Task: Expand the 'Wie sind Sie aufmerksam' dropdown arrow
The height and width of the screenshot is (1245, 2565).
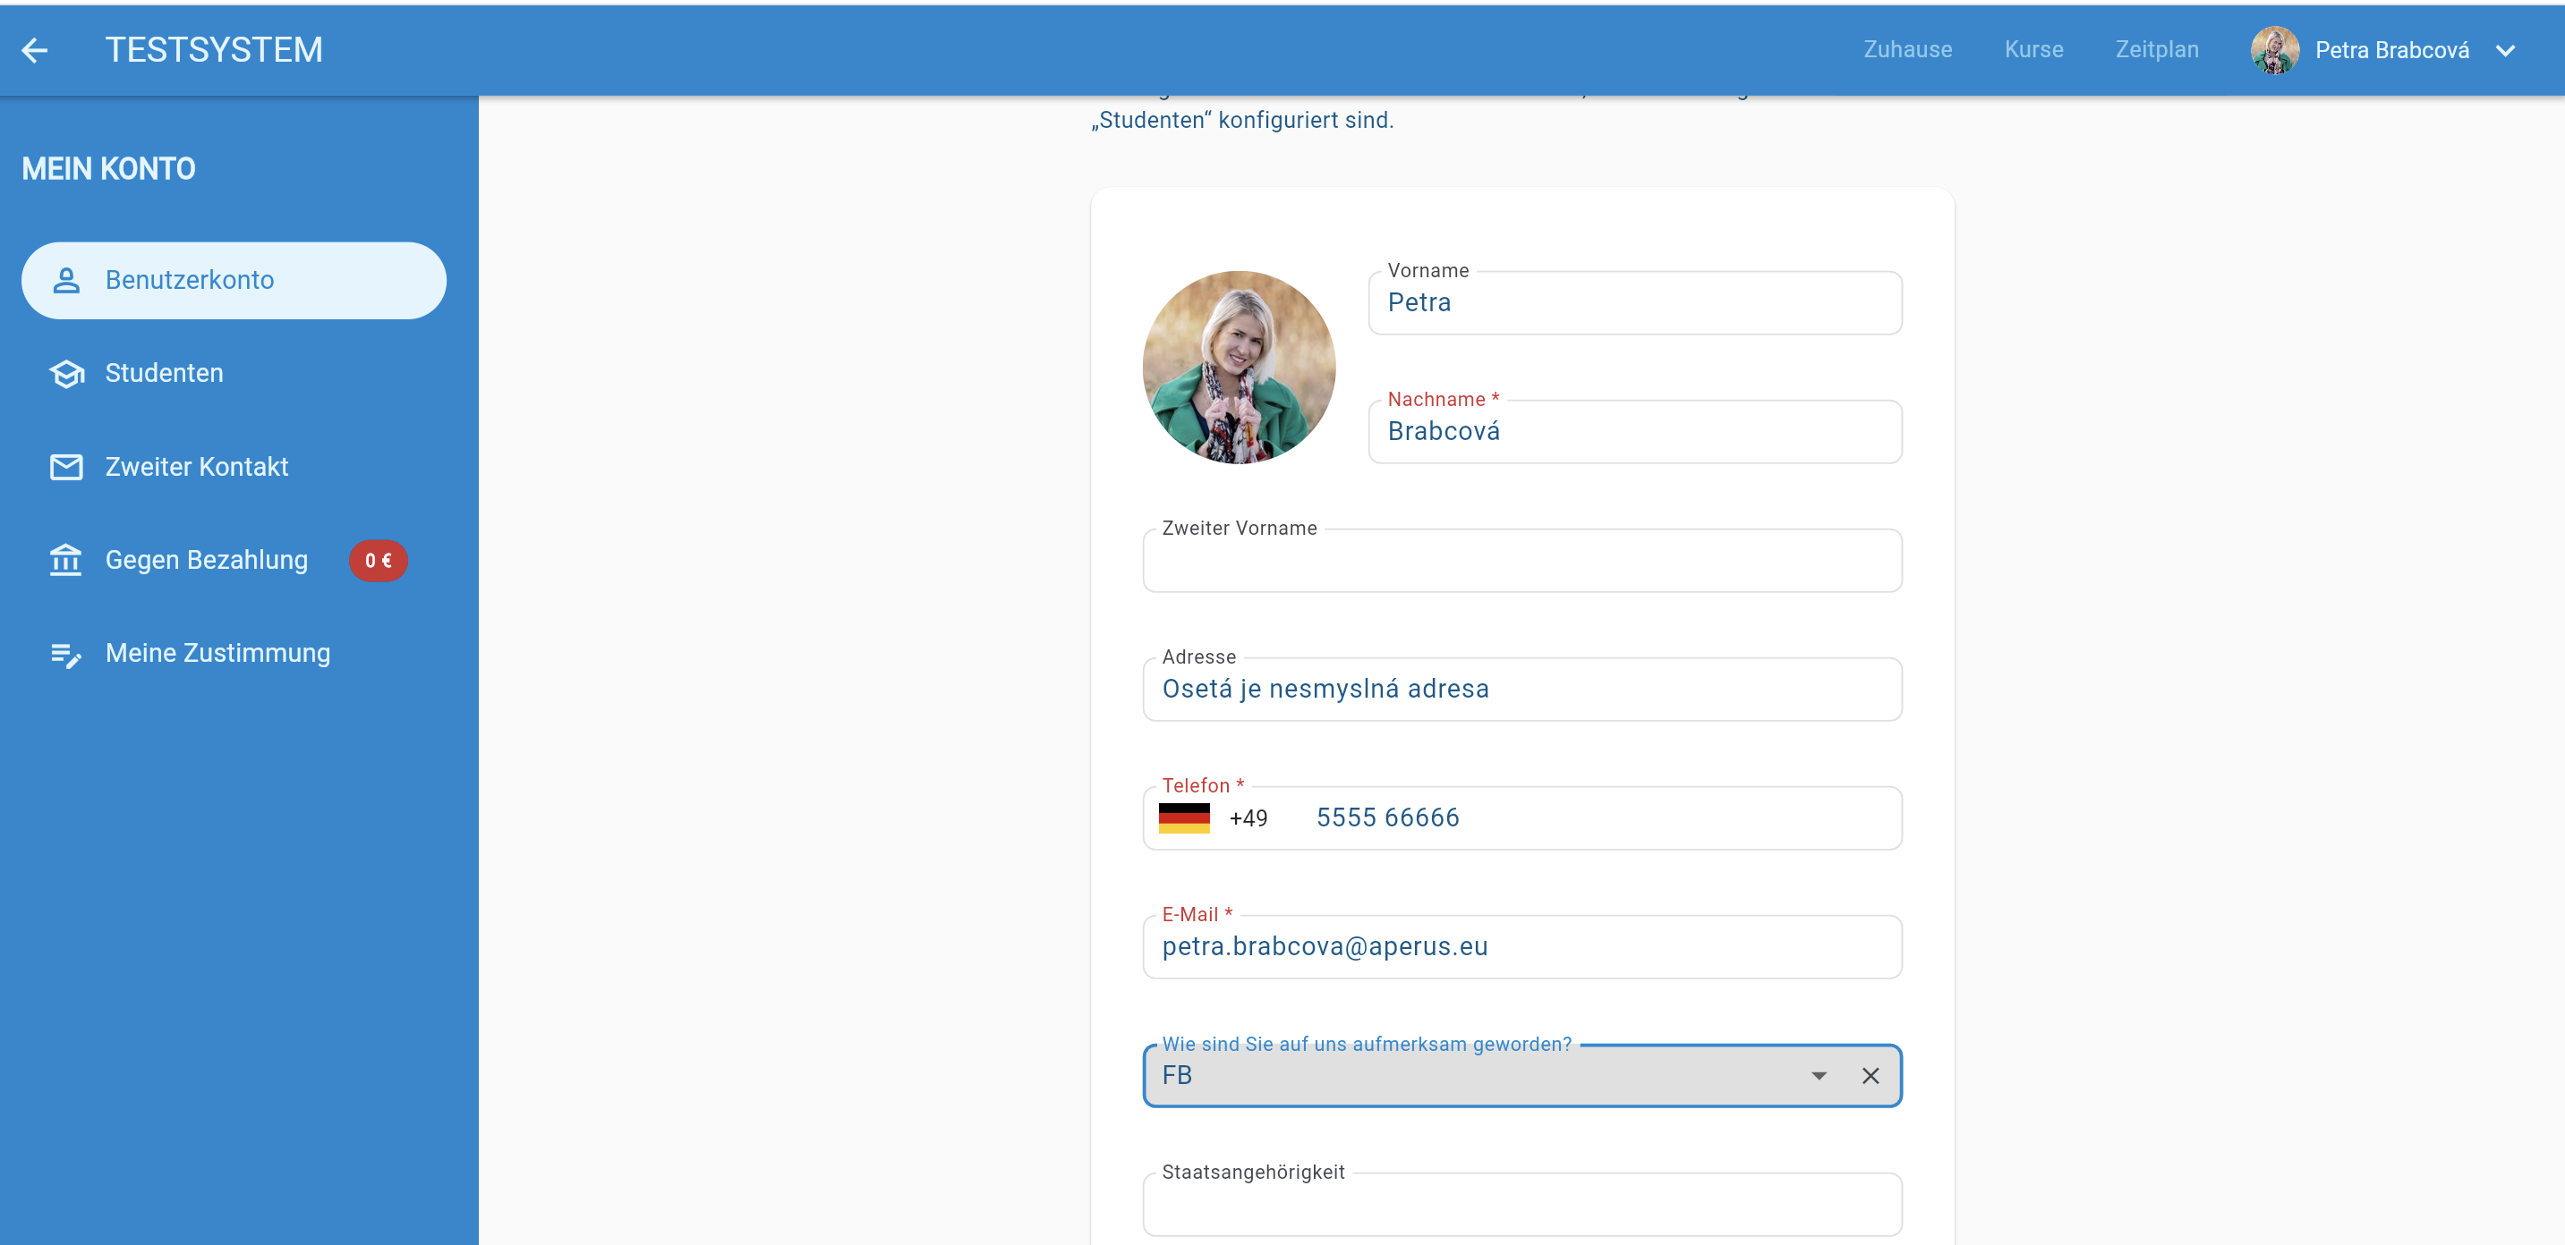Action: 1819,1076
